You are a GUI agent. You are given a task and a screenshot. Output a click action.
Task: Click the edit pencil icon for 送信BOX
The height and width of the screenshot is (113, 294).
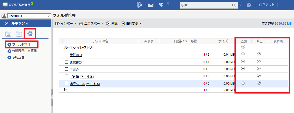[x=259, y=61]
